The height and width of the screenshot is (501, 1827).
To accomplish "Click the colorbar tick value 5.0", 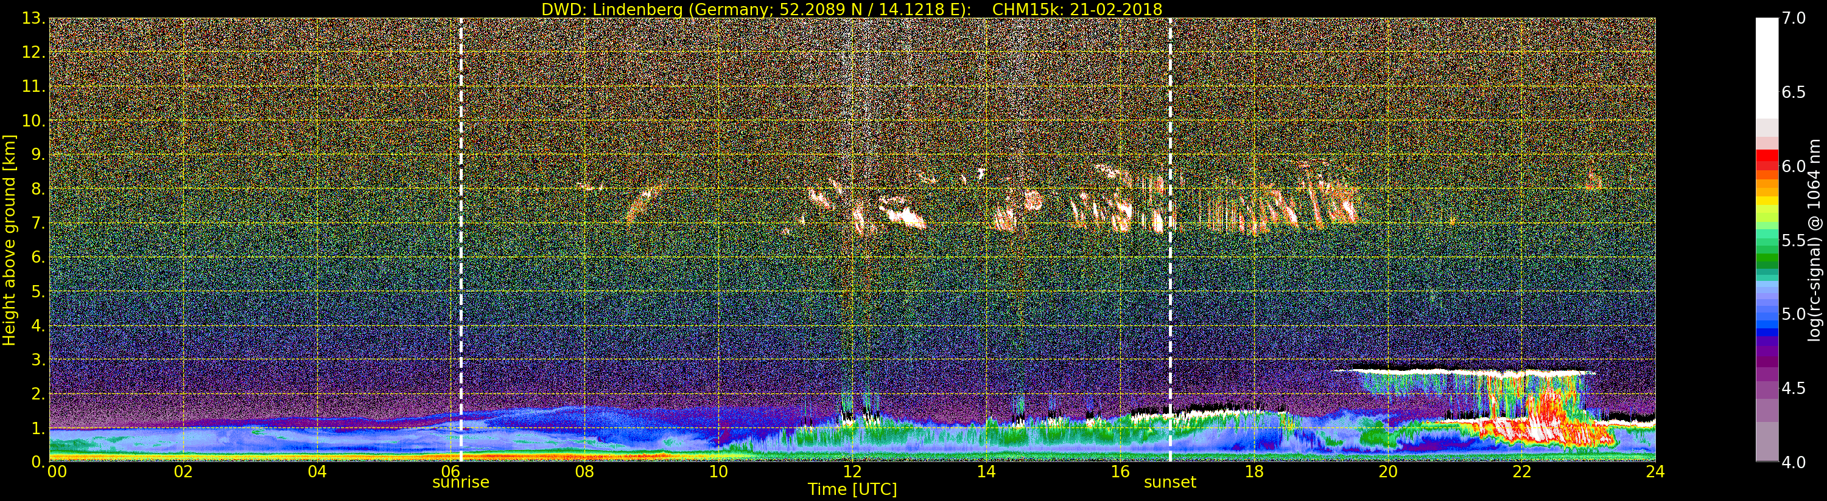I will coord(1794,314).
